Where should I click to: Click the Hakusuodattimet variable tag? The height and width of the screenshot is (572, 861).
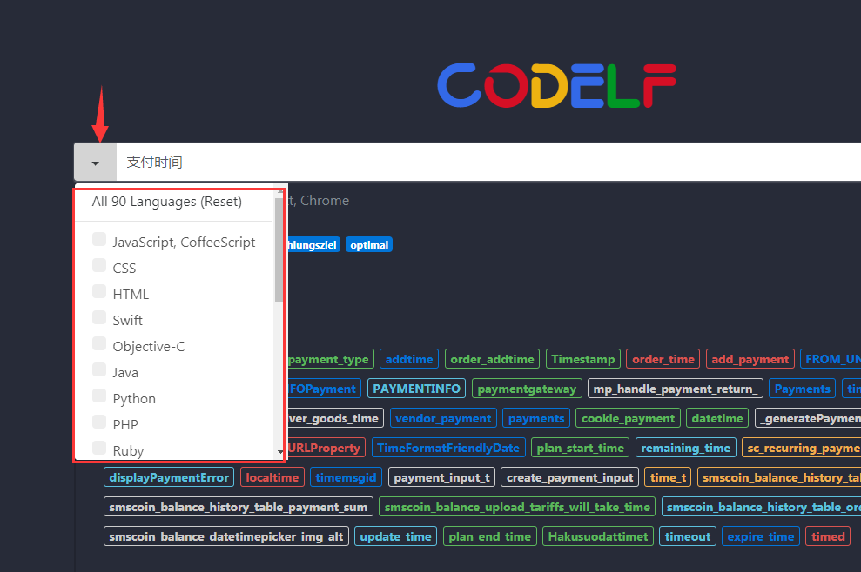coord(598,537)
